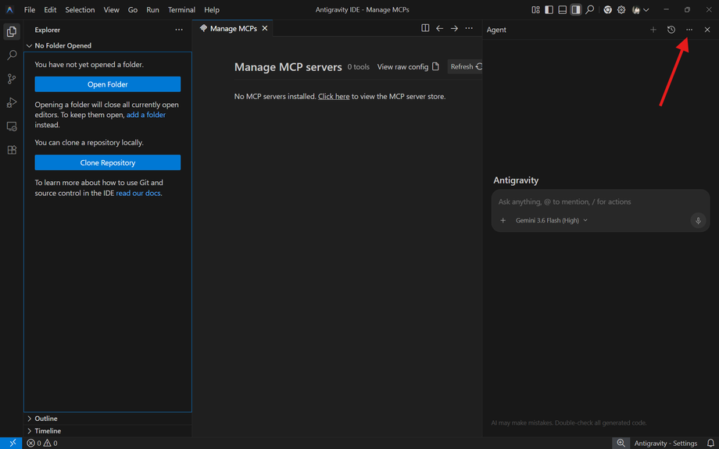
Task: Open the View menu
Action: 111,9
